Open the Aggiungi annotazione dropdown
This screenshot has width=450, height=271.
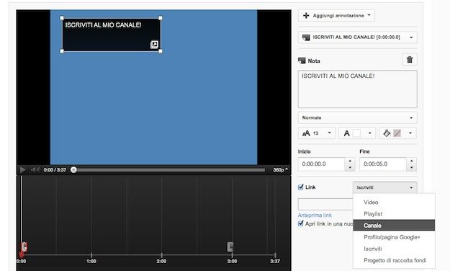(336, 16)
